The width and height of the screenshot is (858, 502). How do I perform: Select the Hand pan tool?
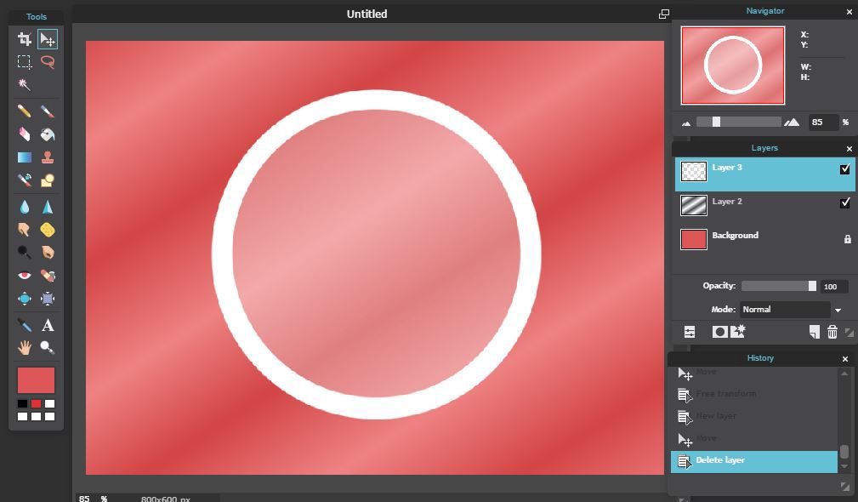click(x=25, y=348)
